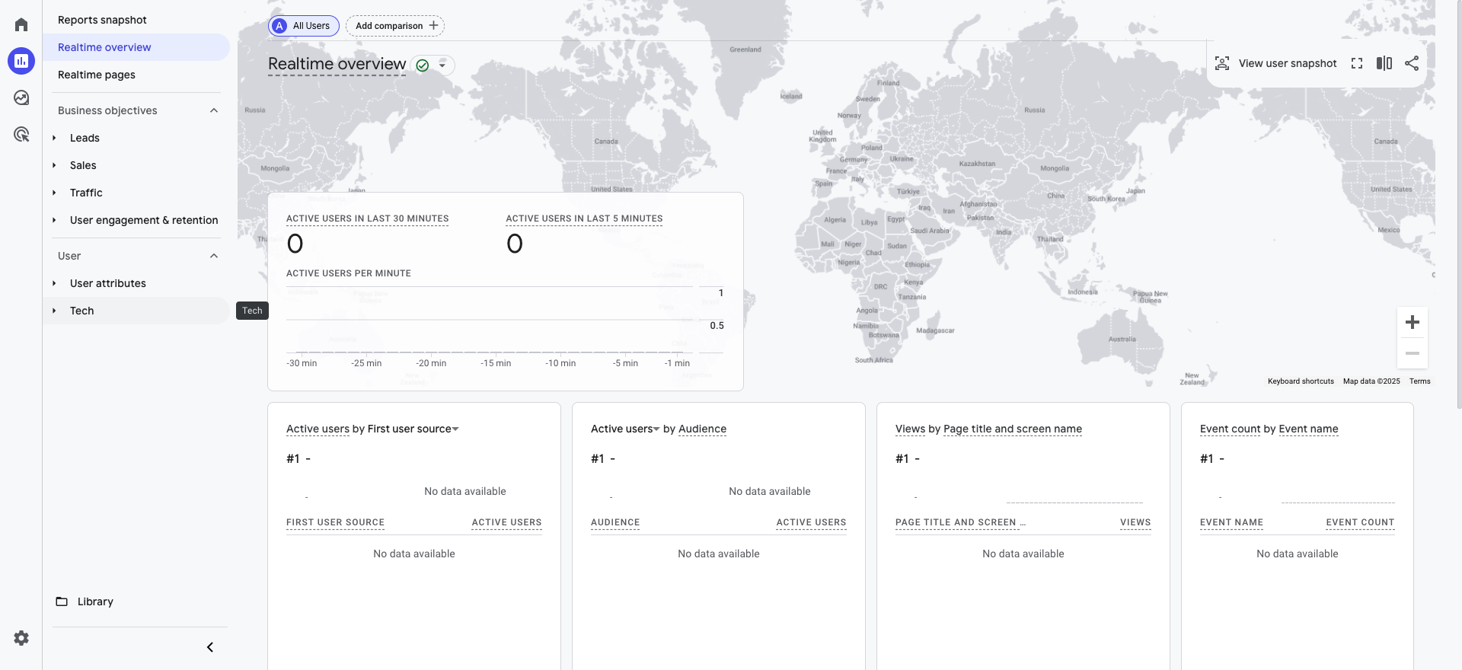
Task: Click the plus icon in Add comparison
Action: [433, 25]
